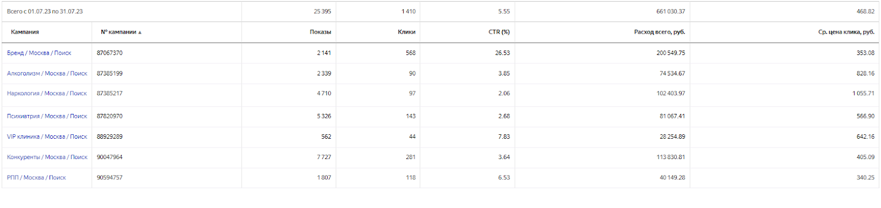The height and width of the screenshot is (208, 881).
Task: Open the Наркология / Москва / Поиск campaign link
Action: point(47,94)
